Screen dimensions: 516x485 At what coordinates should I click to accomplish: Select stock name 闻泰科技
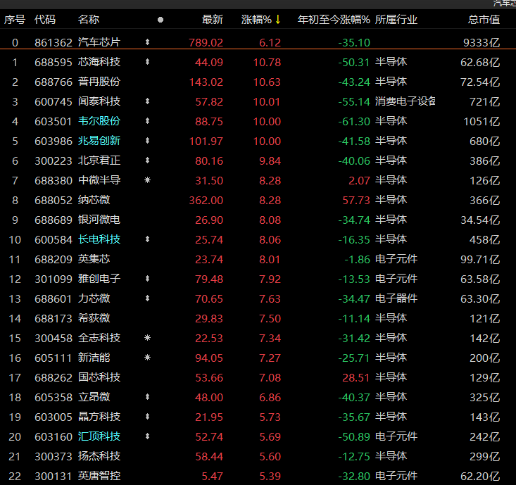click(x=99, y=101)
